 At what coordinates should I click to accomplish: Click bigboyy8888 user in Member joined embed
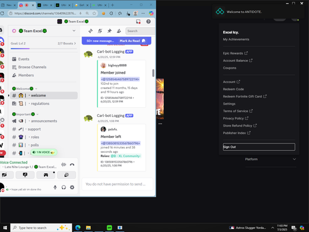click(x=117, y=66)
